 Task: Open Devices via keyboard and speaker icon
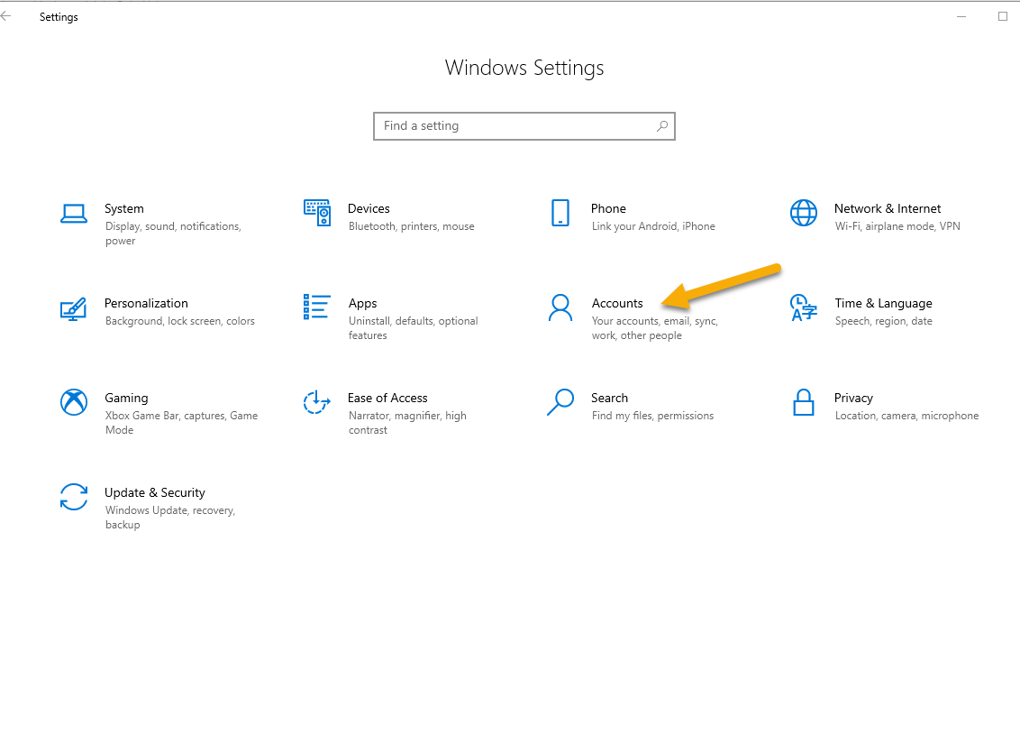pos(317,213)
